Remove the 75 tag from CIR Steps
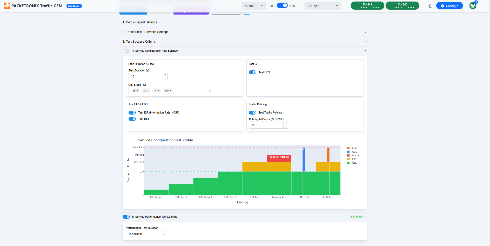490x246 pixels. tap(159, 91)
